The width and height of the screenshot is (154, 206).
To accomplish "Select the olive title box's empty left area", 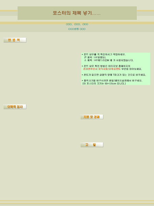I will (35, 13).
